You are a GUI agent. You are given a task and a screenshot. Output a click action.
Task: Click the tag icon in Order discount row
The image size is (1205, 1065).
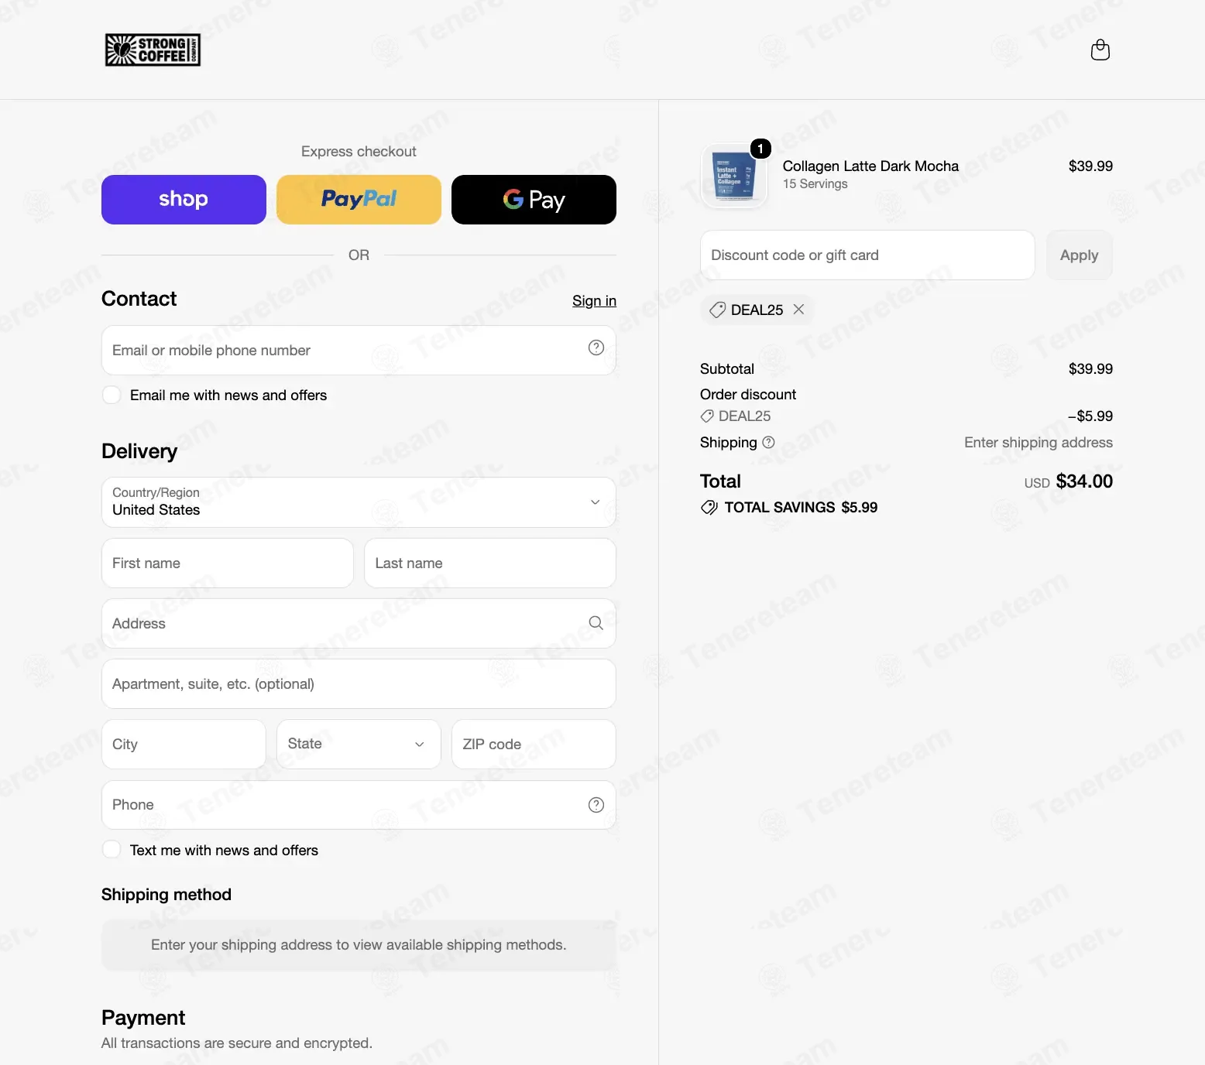coord(707,416)
